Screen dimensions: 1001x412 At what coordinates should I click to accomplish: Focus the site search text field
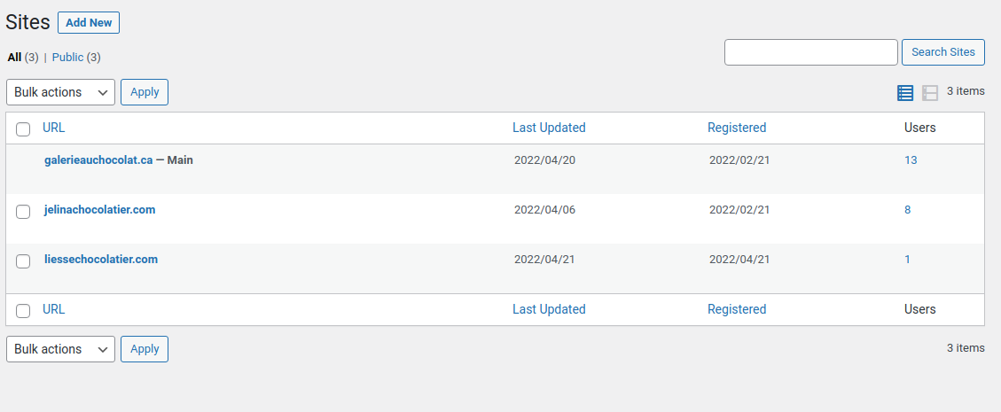(x=810, y=51)
